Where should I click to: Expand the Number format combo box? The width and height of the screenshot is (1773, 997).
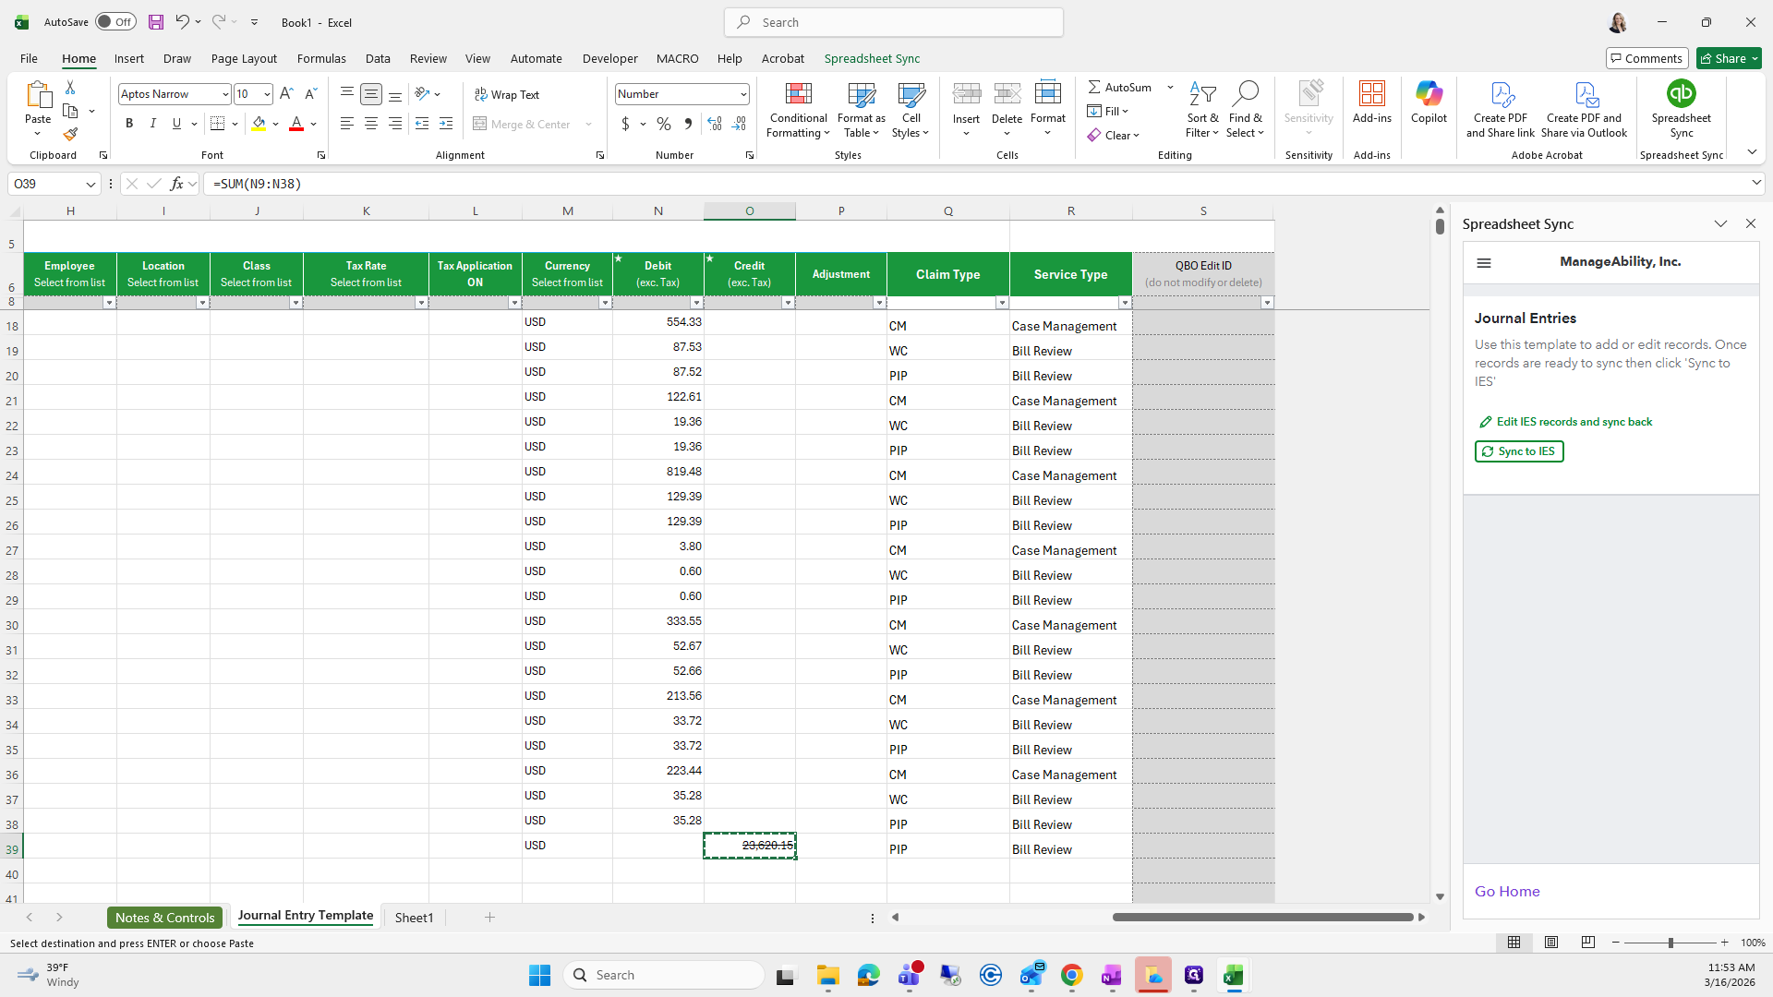(x=742, y=94)
